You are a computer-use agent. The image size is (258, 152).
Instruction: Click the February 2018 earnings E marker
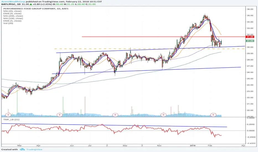coord(213,115)
